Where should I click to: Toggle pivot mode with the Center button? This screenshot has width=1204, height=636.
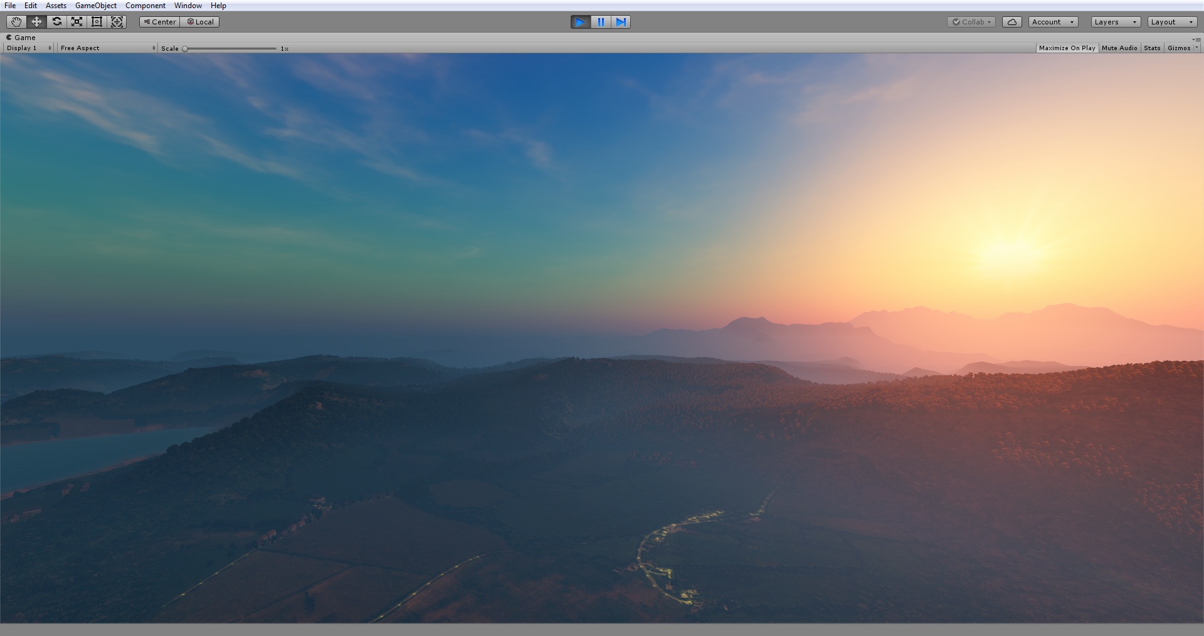pos(159,21)
